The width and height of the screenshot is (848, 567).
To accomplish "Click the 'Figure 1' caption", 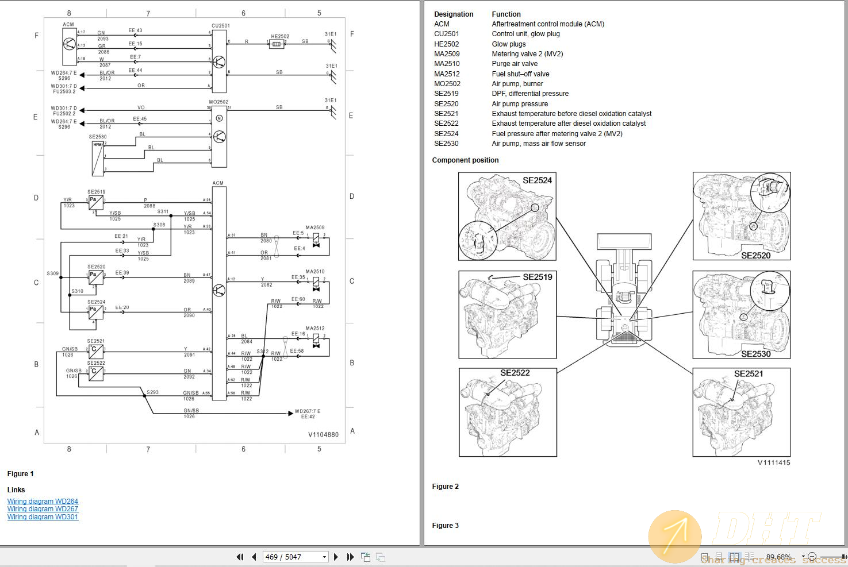I will pyautogui.click(x=20, y=474).
